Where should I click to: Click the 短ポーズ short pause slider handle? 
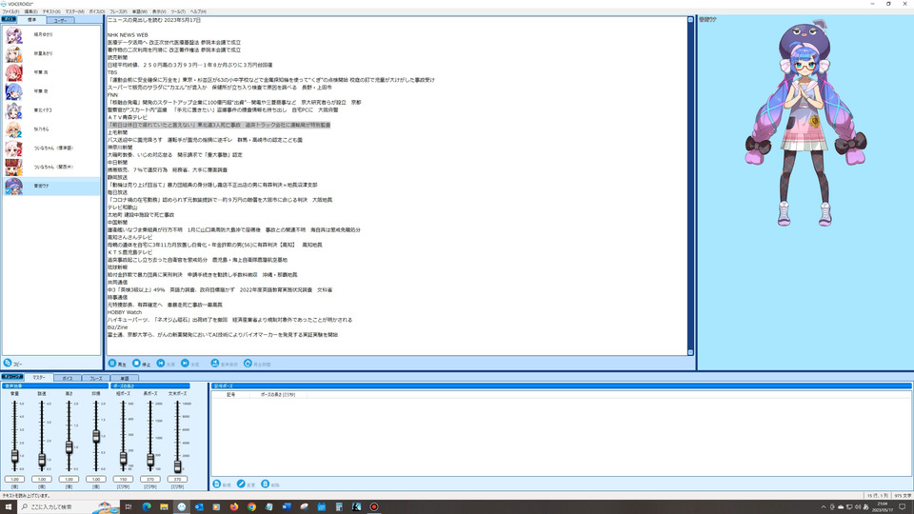123,459
